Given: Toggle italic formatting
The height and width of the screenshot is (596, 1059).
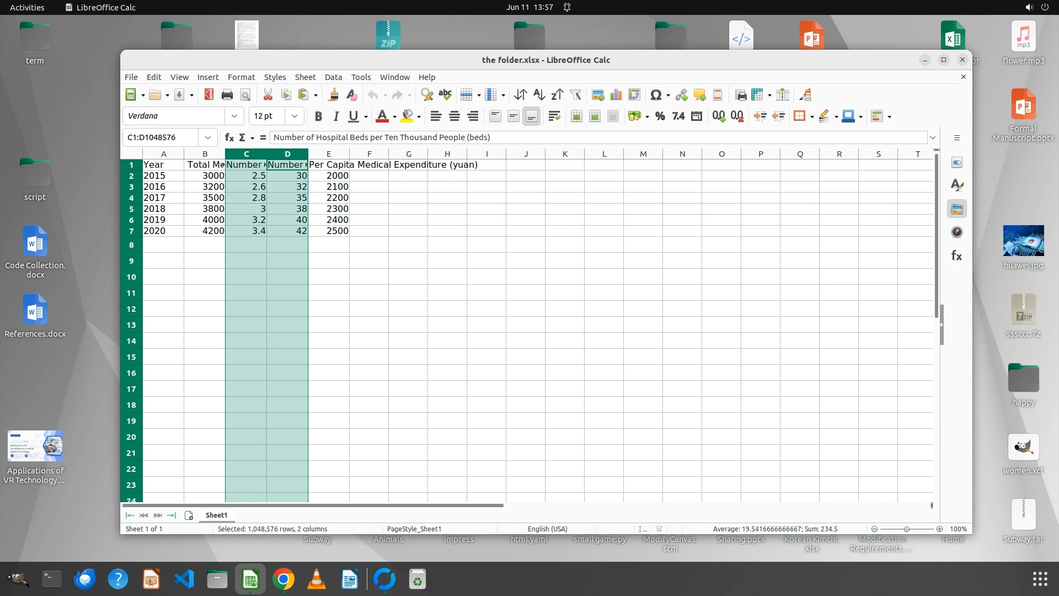Looking at the screenshot, I should [x=335, y=116].
